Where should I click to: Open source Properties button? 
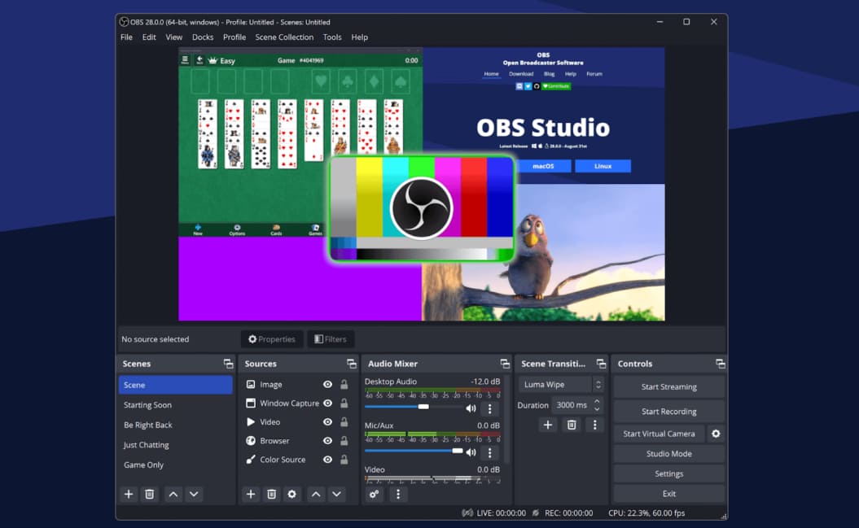click(272, 339)
